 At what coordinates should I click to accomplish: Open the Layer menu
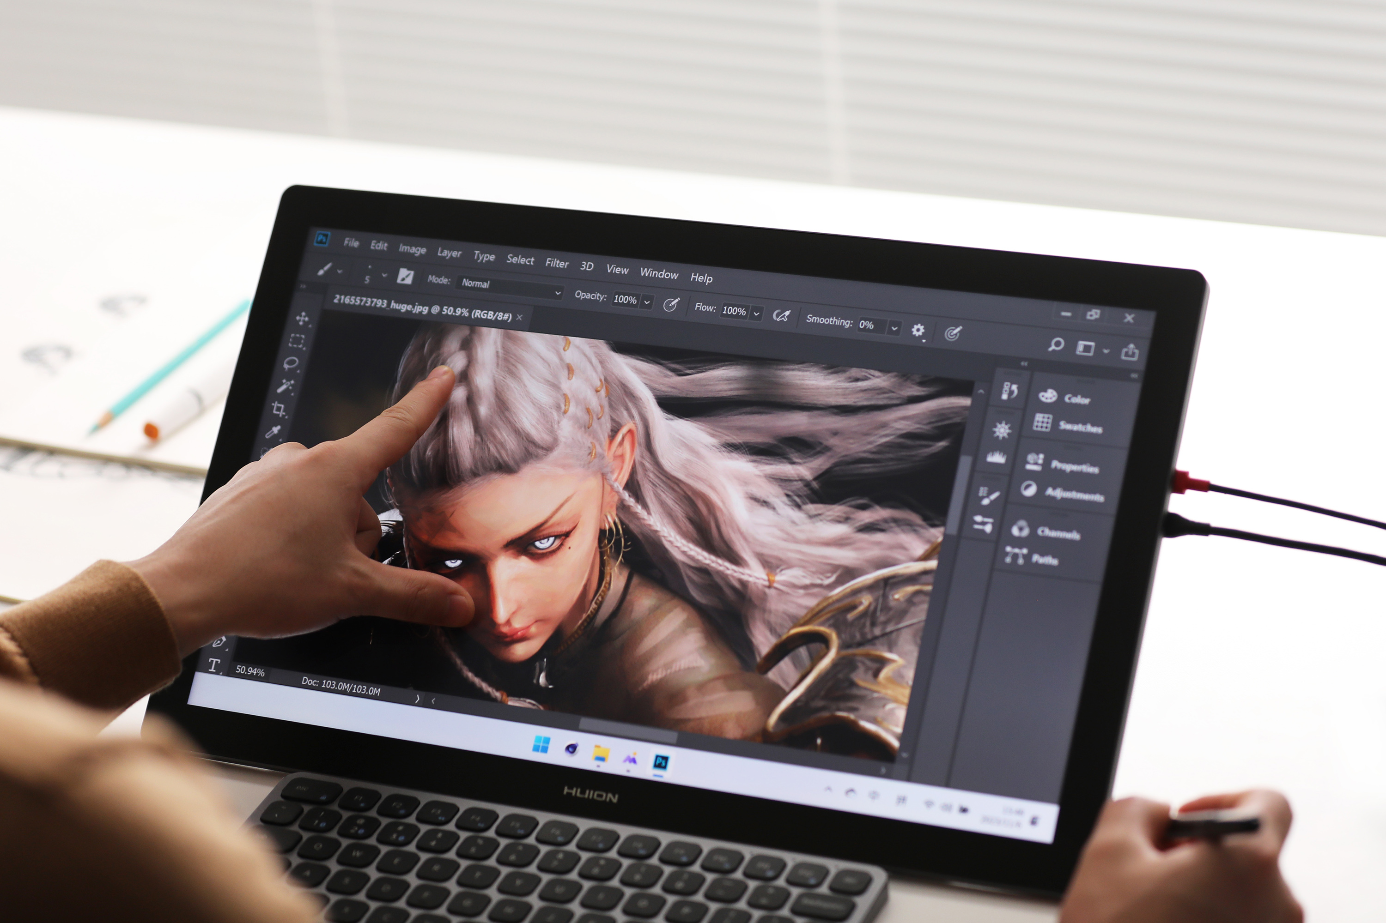449,253
